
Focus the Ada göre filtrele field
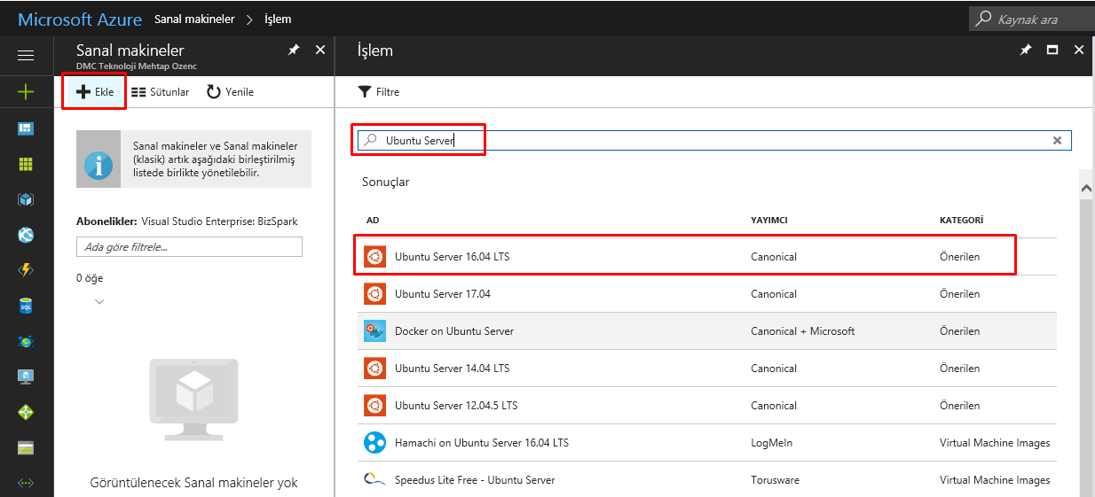point(189,247)
